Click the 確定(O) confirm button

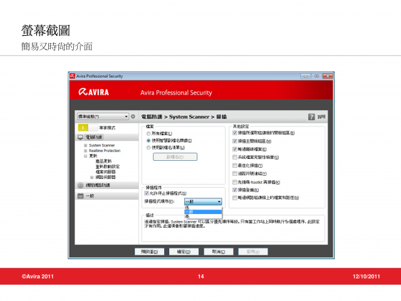(184, 252)
